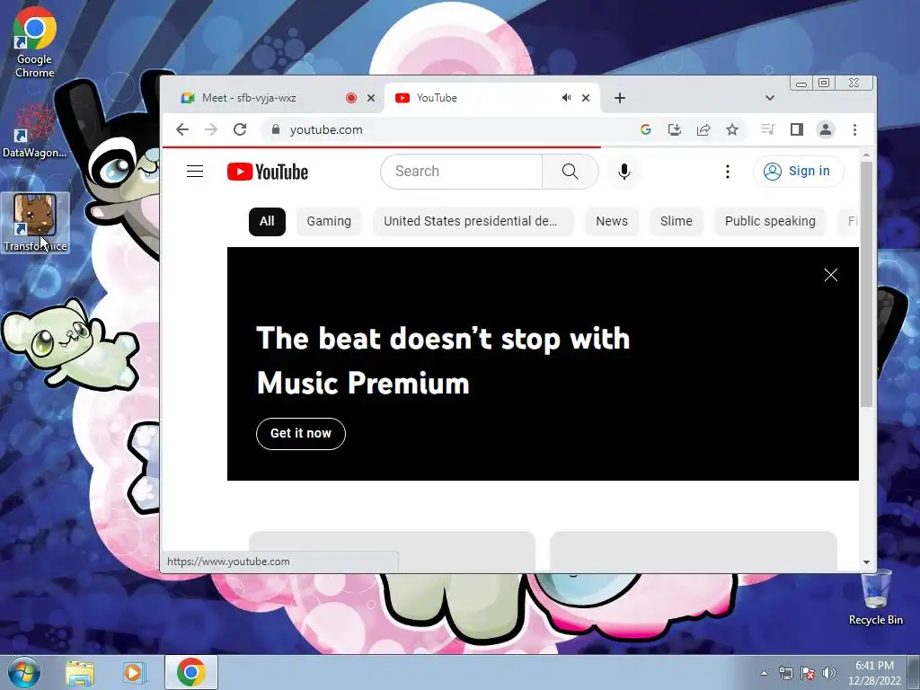Share this page icon in address bar
Screen dimensions: 920x690
[x=703, y=129]
